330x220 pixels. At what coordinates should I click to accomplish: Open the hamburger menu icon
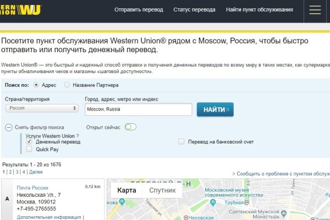tap(315, 10)
